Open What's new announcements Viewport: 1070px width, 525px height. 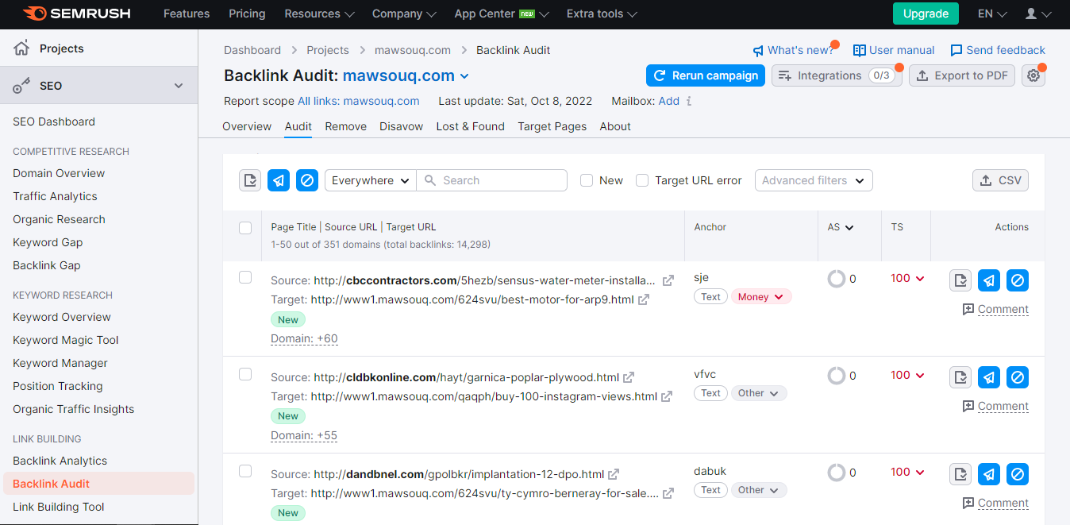click(x=793, y=50)
